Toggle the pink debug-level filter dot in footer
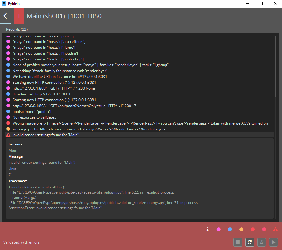Image resolution: width=282 pixels, height=250 pixels. (x=219, y=229)
